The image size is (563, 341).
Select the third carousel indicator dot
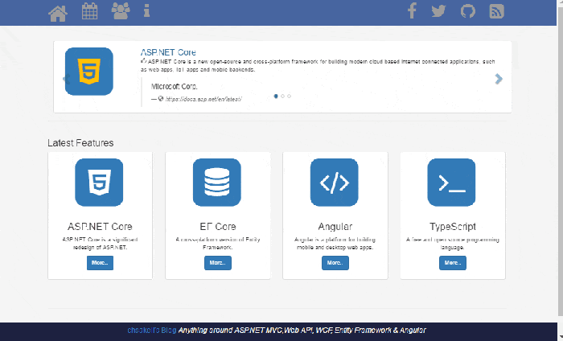pos(289,97)
